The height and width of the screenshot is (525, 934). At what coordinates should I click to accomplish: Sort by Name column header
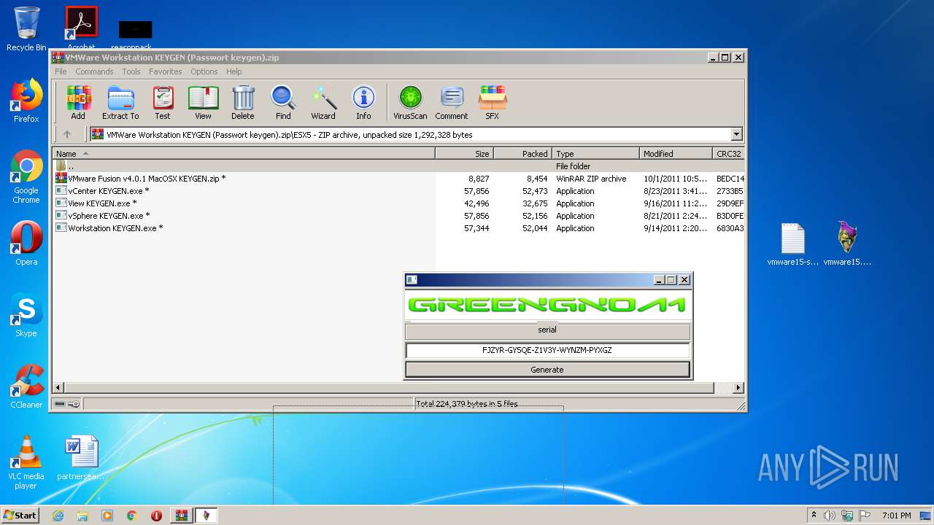click(x=244, y=153)
